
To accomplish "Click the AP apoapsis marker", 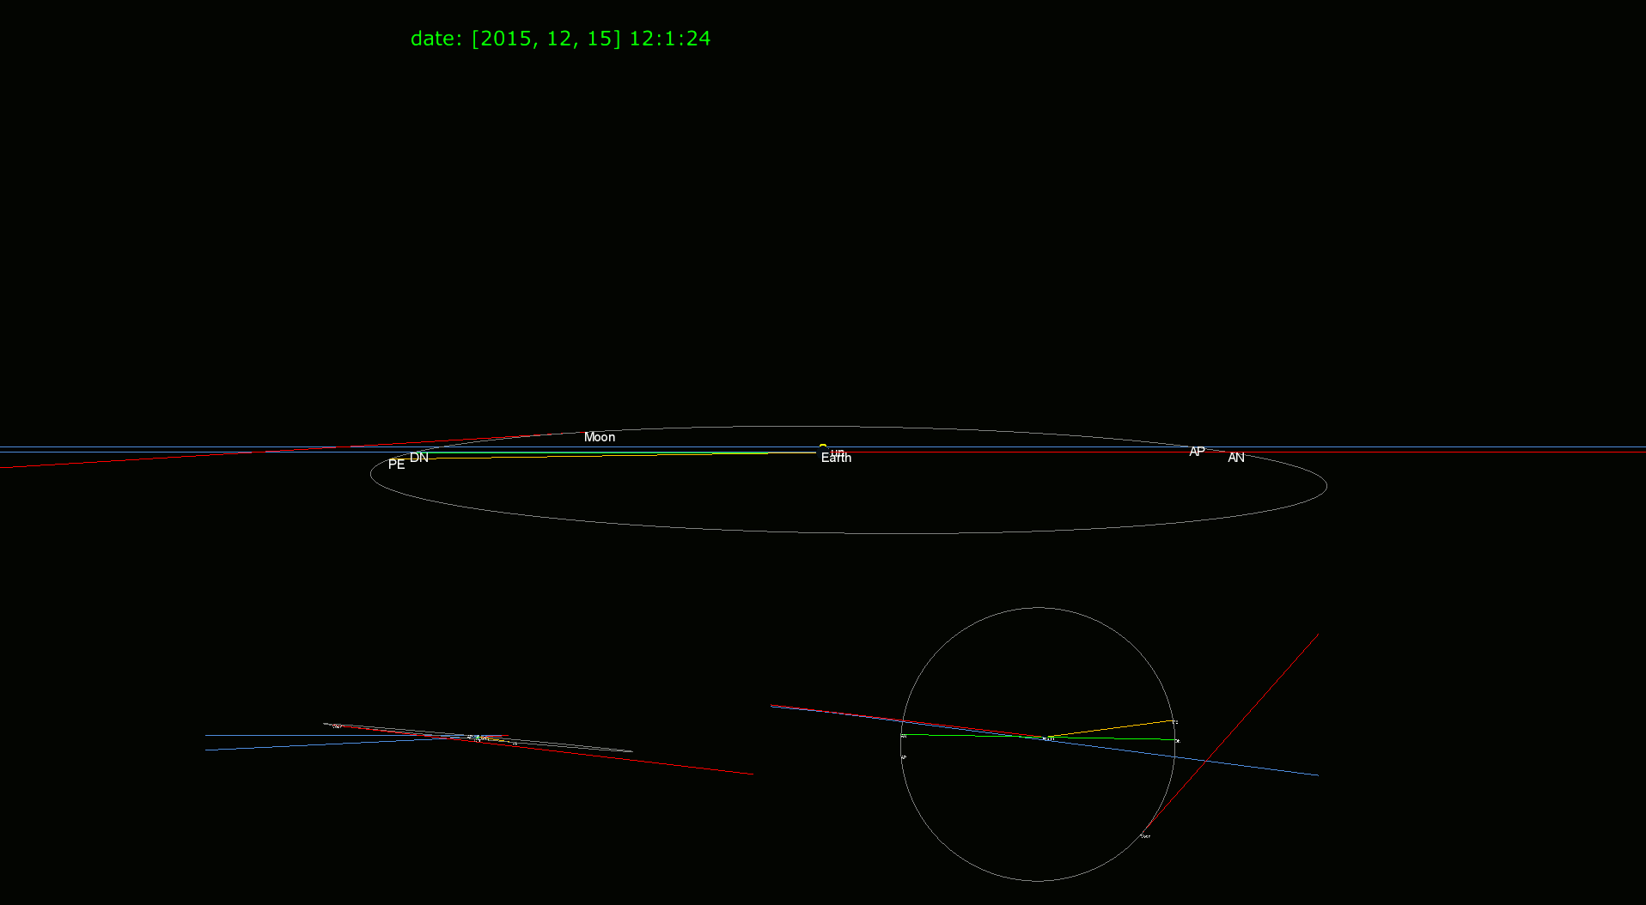I will pyautogui.click(x=1197, y=452).
